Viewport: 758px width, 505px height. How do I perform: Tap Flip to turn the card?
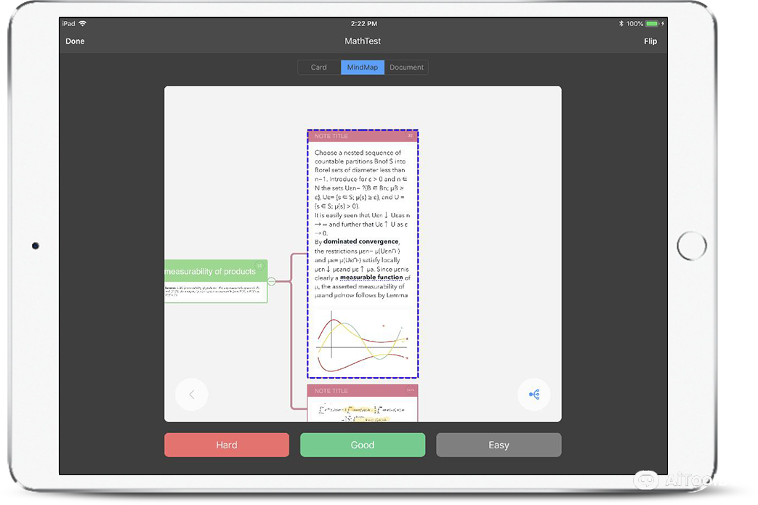[x=650, y=41]
